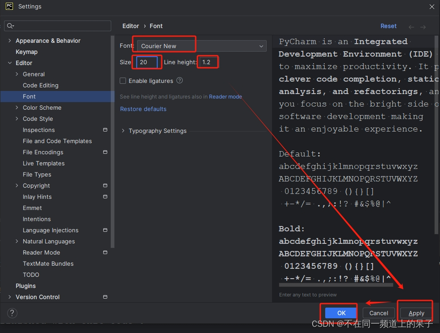Collapse the Editor tree section
The height and width of the screenshot is (333, 440).
pos(10,63)
